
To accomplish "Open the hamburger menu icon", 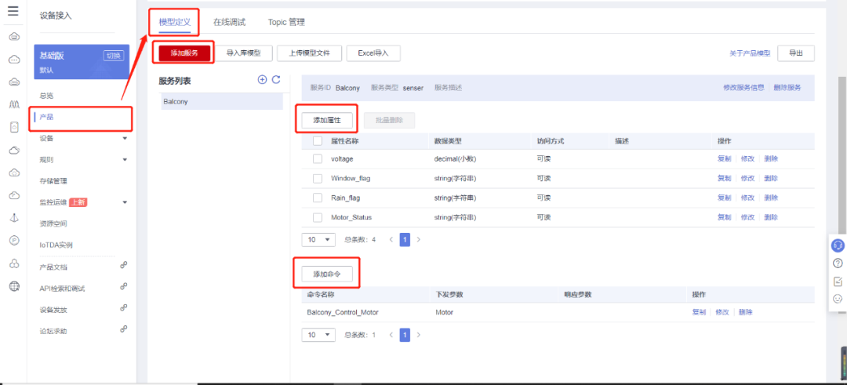I will coord(13,11).
